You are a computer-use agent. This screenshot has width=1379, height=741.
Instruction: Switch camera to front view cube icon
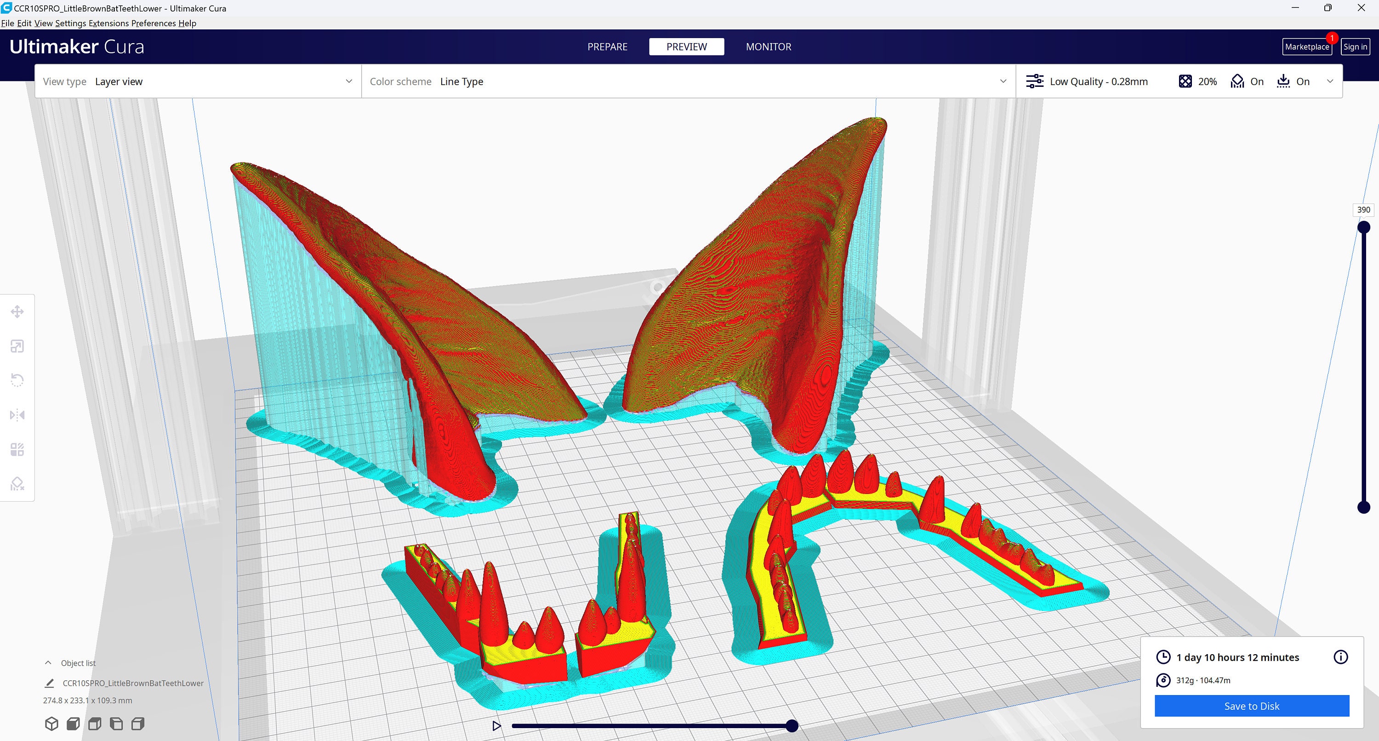[74, 724]
